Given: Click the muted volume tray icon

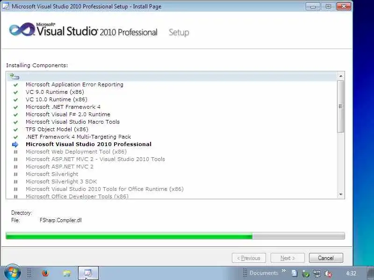Looking at the screenshot, I should tap(328, 273).
